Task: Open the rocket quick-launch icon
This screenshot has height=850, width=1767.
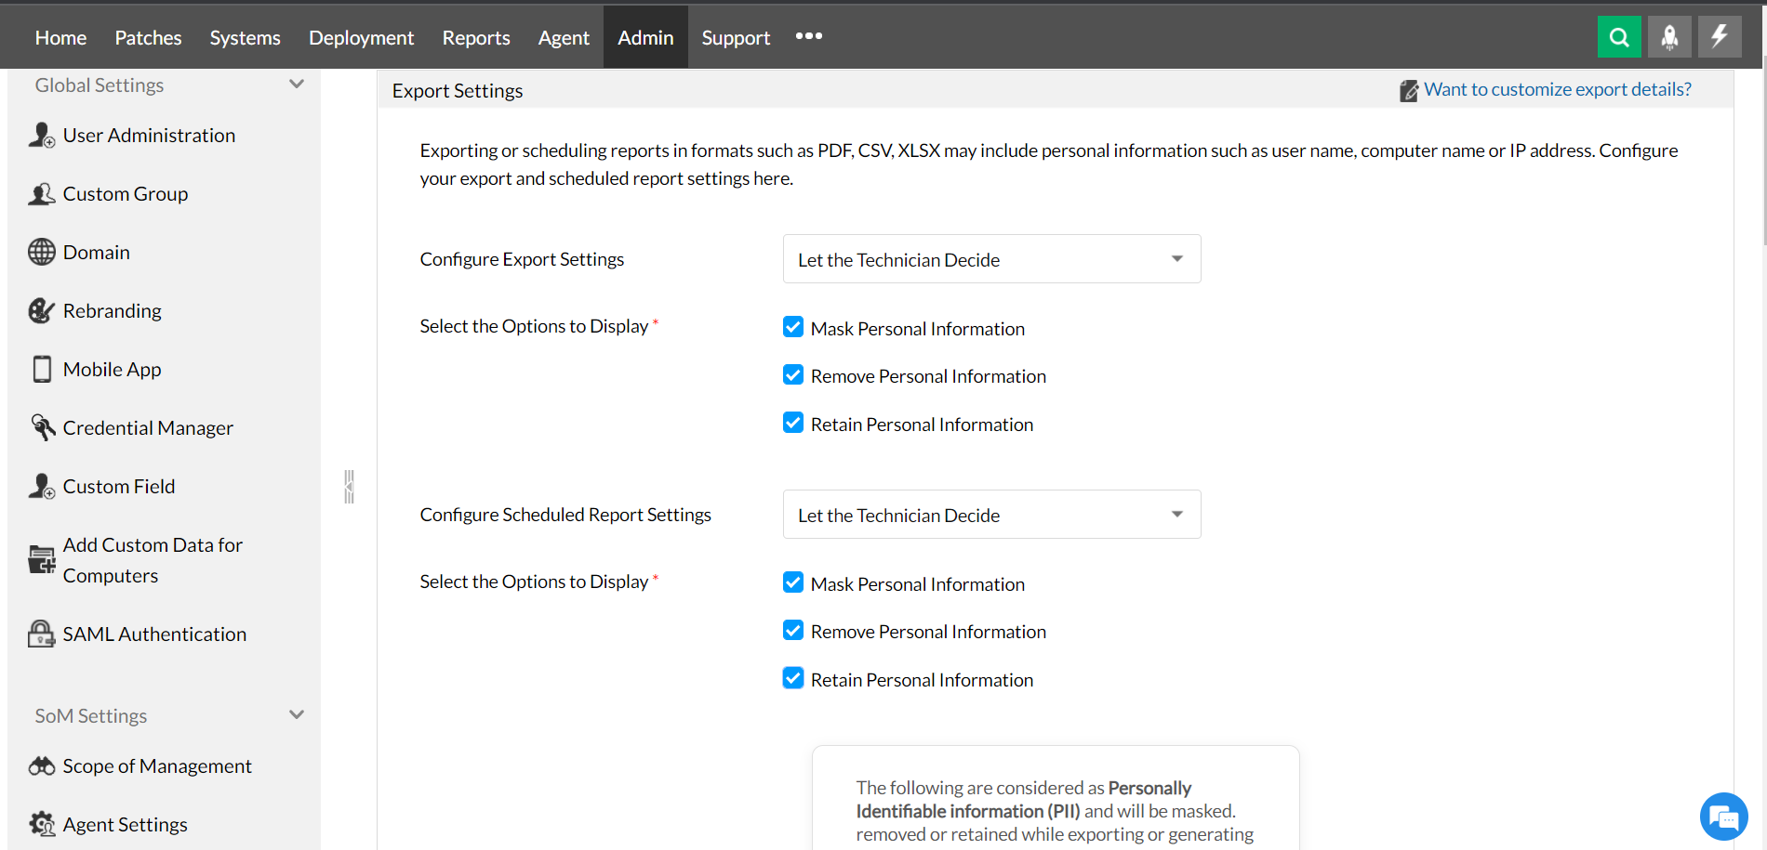Action: [1669, 37]
